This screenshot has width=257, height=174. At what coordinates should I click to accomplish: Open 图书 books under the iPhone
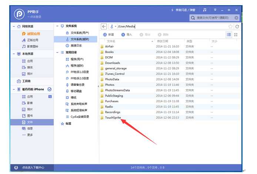27,116
